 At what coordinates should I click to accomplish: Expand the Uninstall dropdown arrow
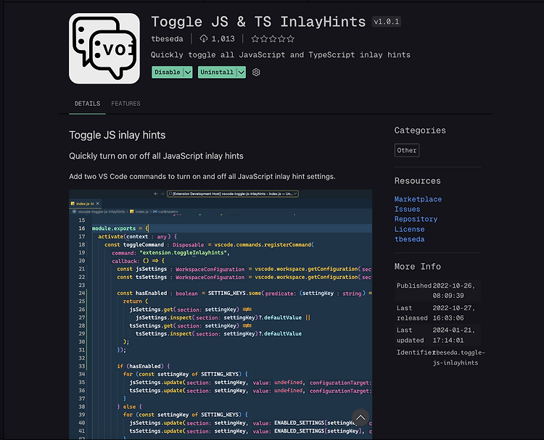point(241,72)
